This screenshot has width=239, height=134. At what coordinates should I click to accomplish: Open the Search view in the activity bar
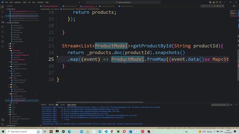3,12
